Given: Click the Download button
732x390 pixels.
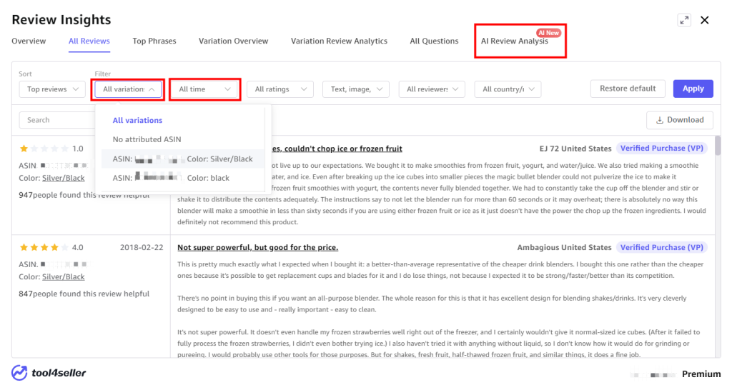Looking at the screenshot, I should [x=680, y=121].
